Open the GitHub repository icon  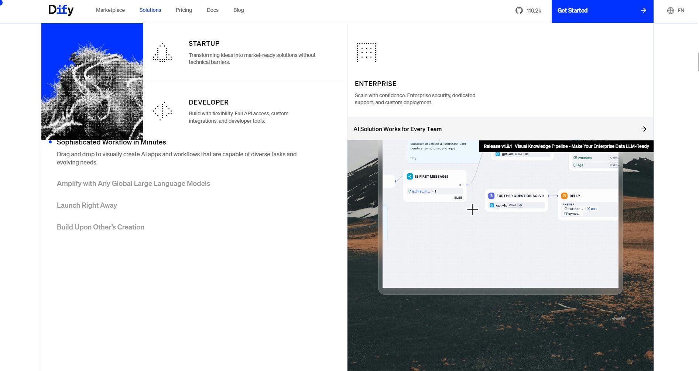tap(519, 10)
